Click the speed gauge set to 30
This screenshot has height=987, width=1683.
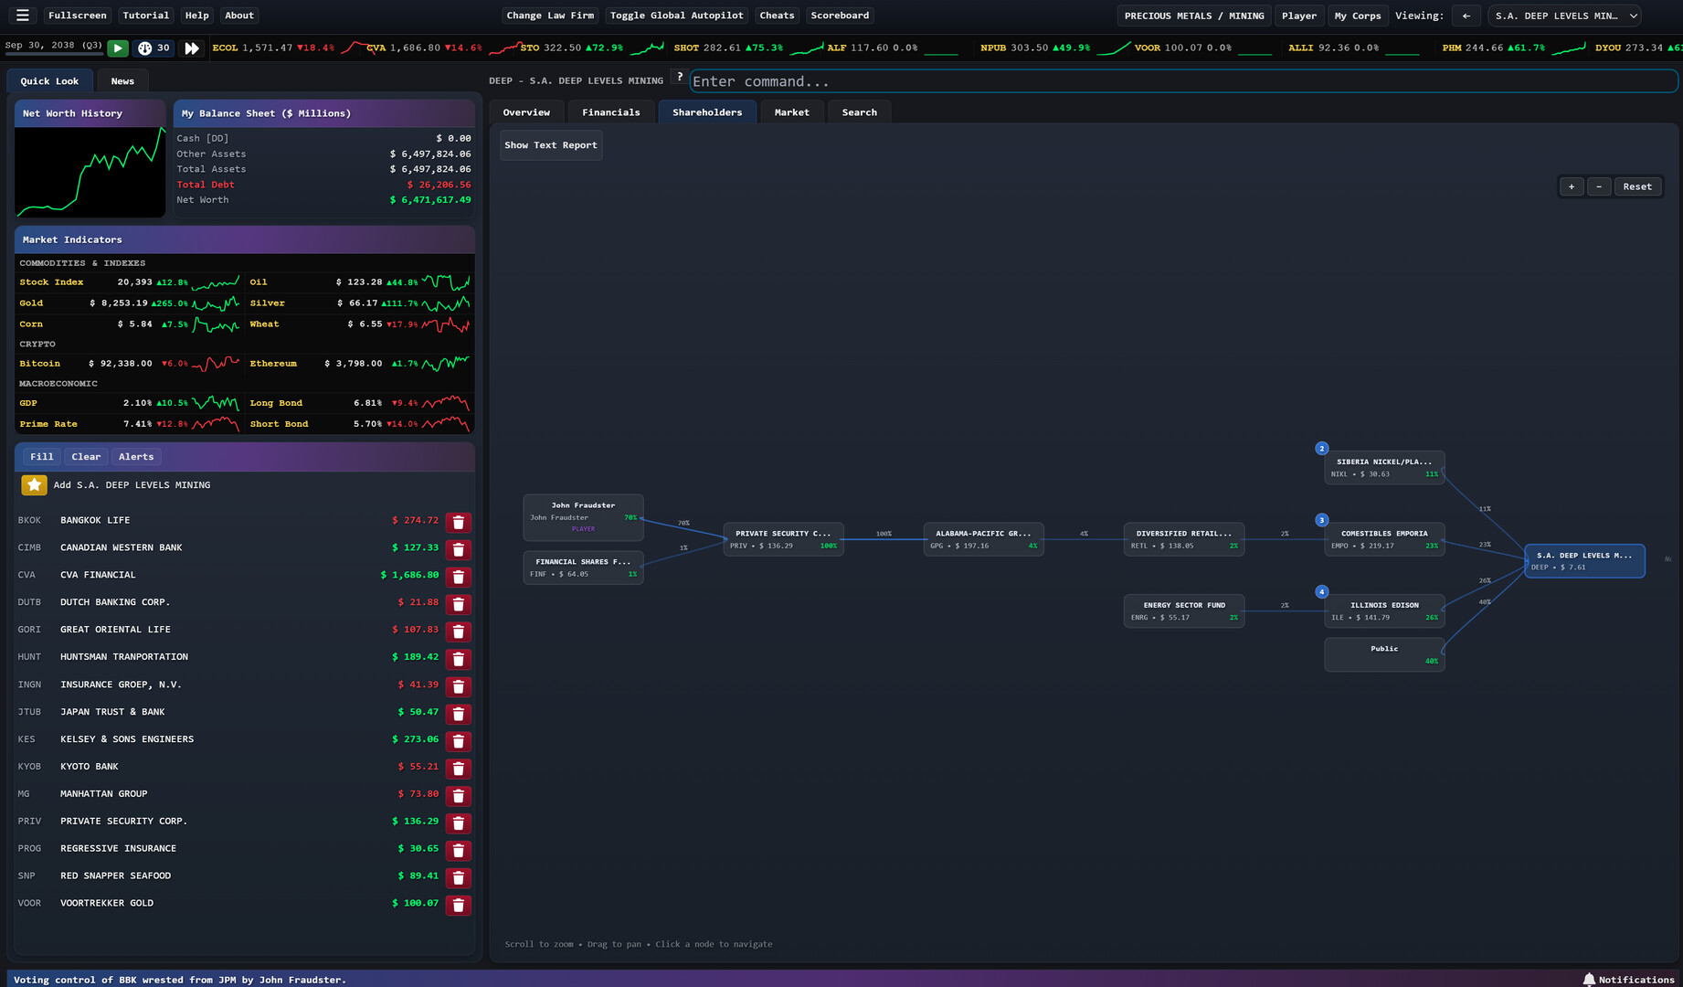[x=153, y=48]
